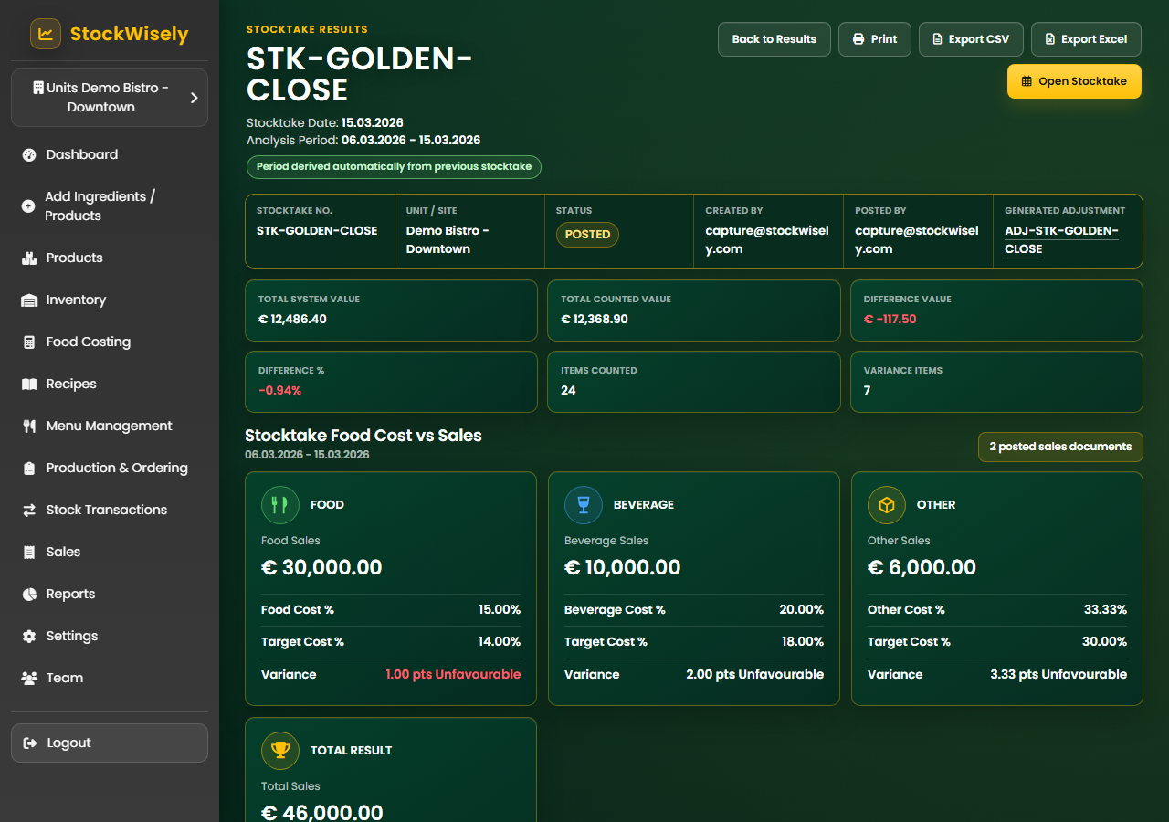The height and width of the screenshot is (822, 1169).
Task: Click the Production & Ordering clipboard icon
Action: pyautogui.click(x=29, y=469)
